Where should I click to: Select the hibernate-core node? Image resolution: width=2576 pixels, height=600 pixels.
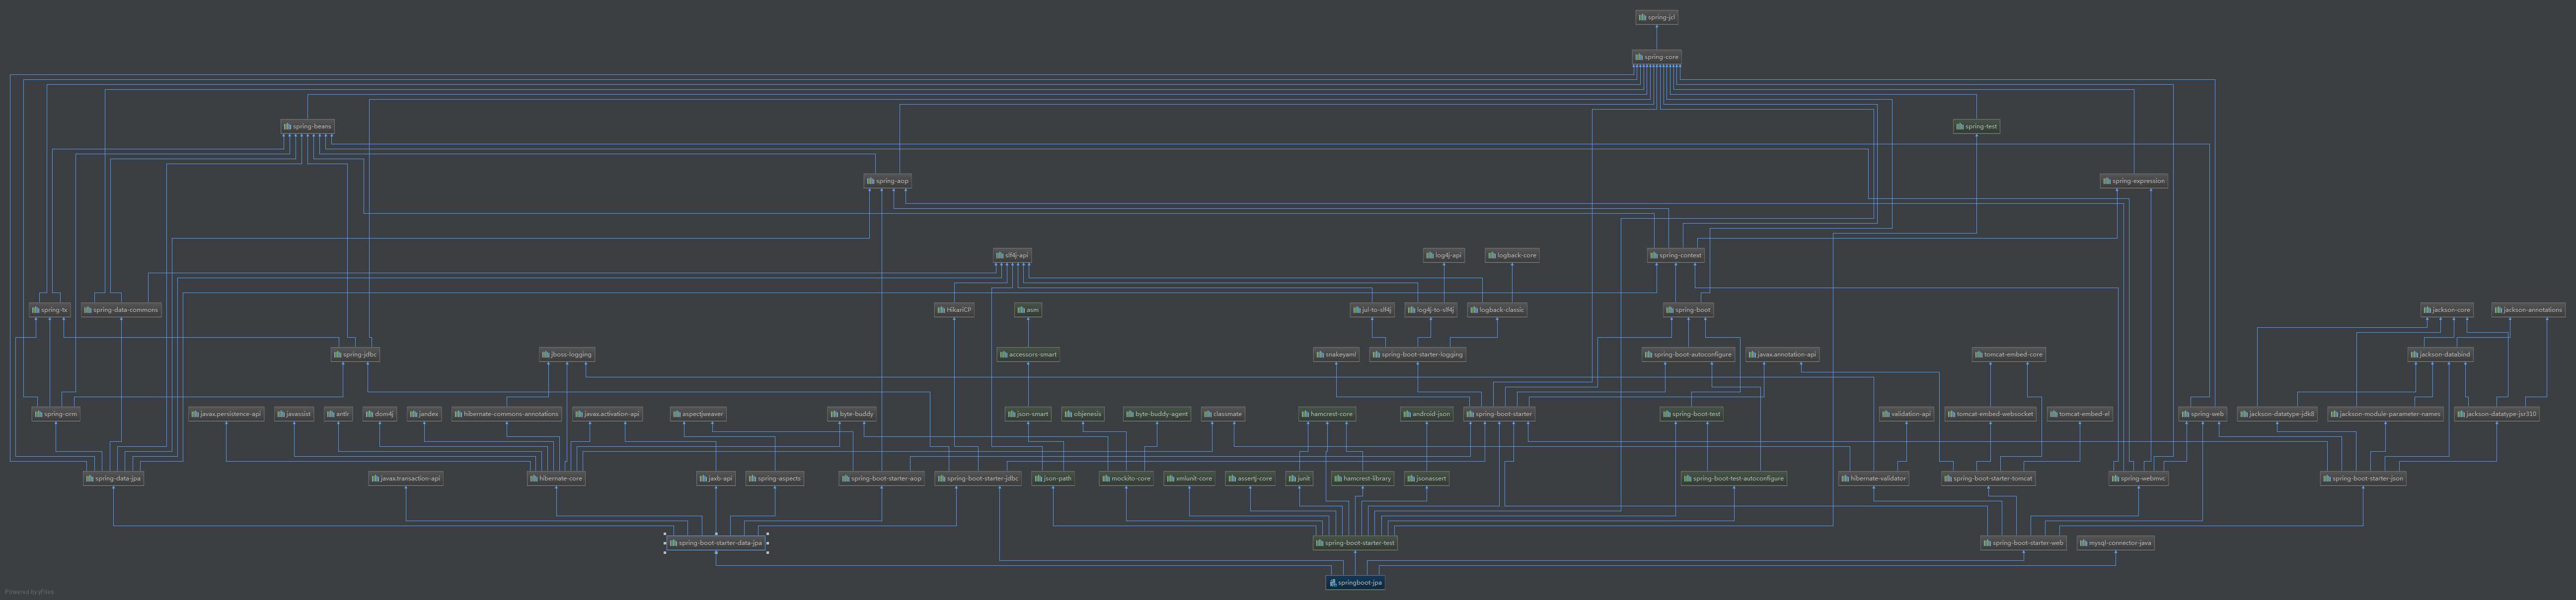pyautogui.click(x=556, y=478)
